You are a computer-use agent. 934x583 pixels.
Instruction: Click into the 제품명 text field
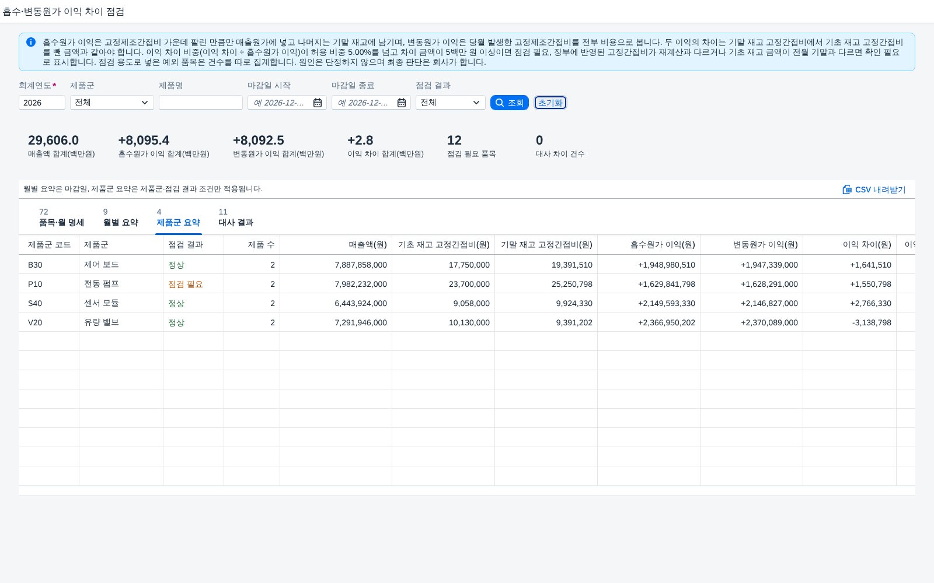(201, 103)
